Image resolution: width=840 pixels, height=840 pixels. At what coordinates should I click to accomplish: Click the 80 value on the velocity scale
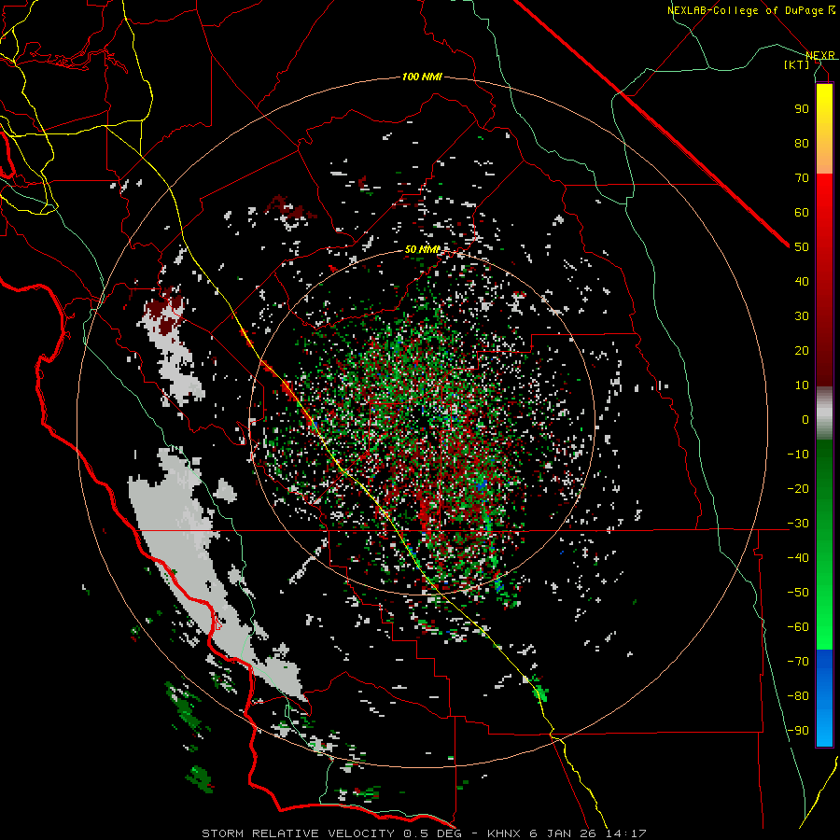coord(802,144)
